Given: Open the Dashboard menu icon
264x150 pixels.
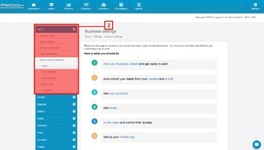Looking at the screenshot, I should [x=34, y=5].
